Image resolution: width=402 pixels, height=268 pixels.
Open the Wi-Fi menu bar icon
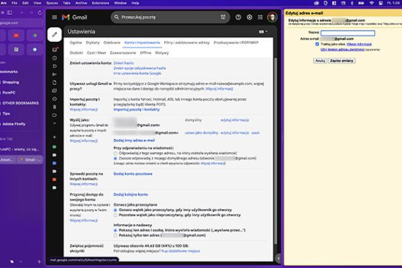371,3
